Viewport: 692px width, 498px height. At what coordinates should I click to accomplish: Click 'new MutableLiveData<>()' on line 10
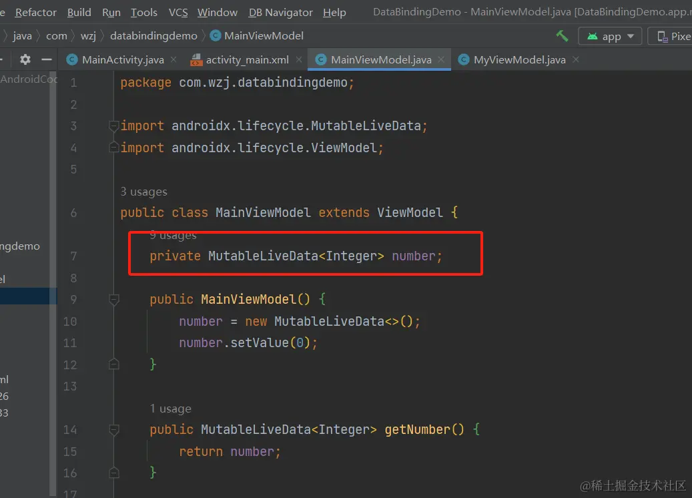(329, 321)
